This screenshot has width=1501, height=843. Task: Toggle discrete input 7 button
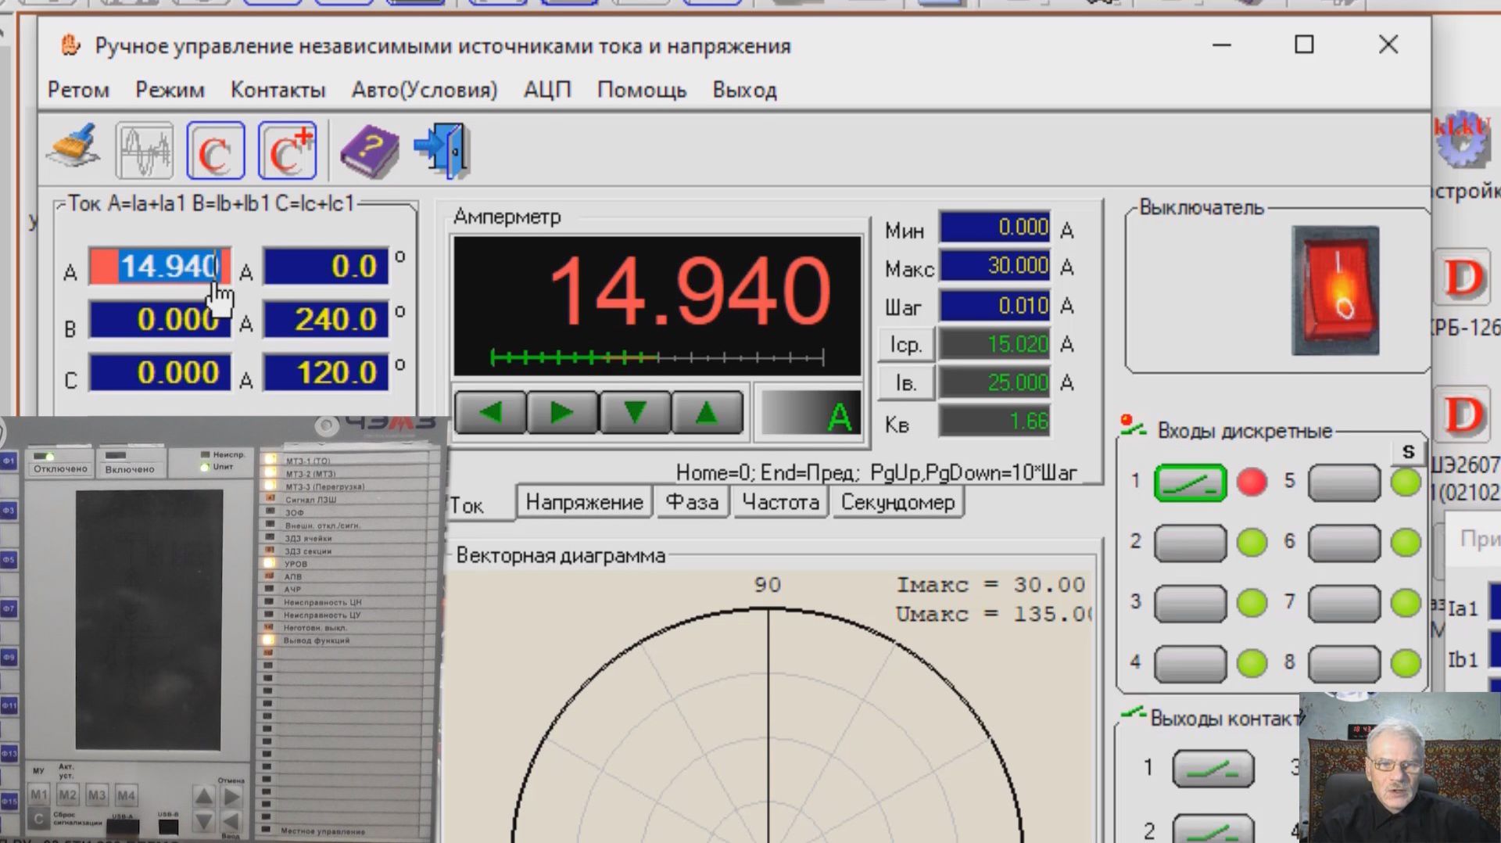[x=1344, y=604]
